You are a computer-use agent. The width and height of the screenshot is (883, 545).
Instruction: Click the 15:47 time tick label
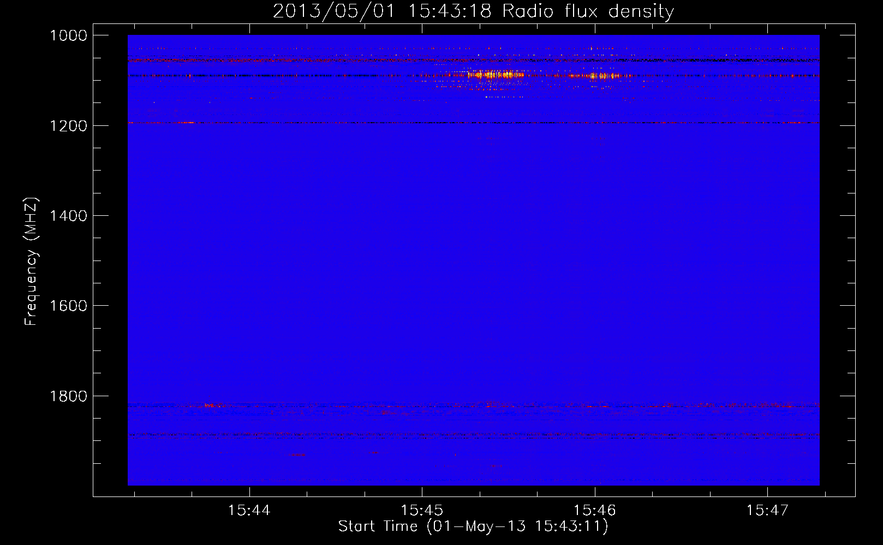(x=767, y=511)
